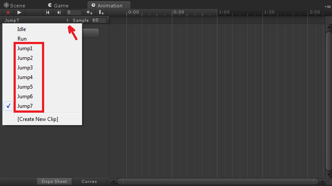The height and width of the screenshot is (186, 332).
Task: Select the Run clip
Action: 42,39
